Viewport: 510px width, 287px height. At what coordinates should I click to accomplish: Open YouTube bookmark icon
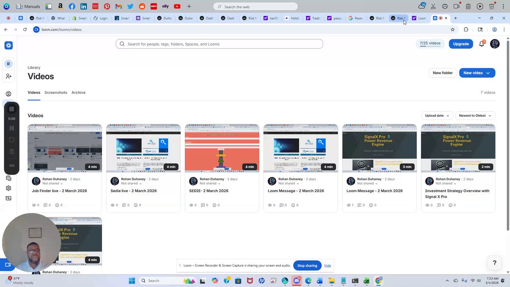(x=177, y=6)
